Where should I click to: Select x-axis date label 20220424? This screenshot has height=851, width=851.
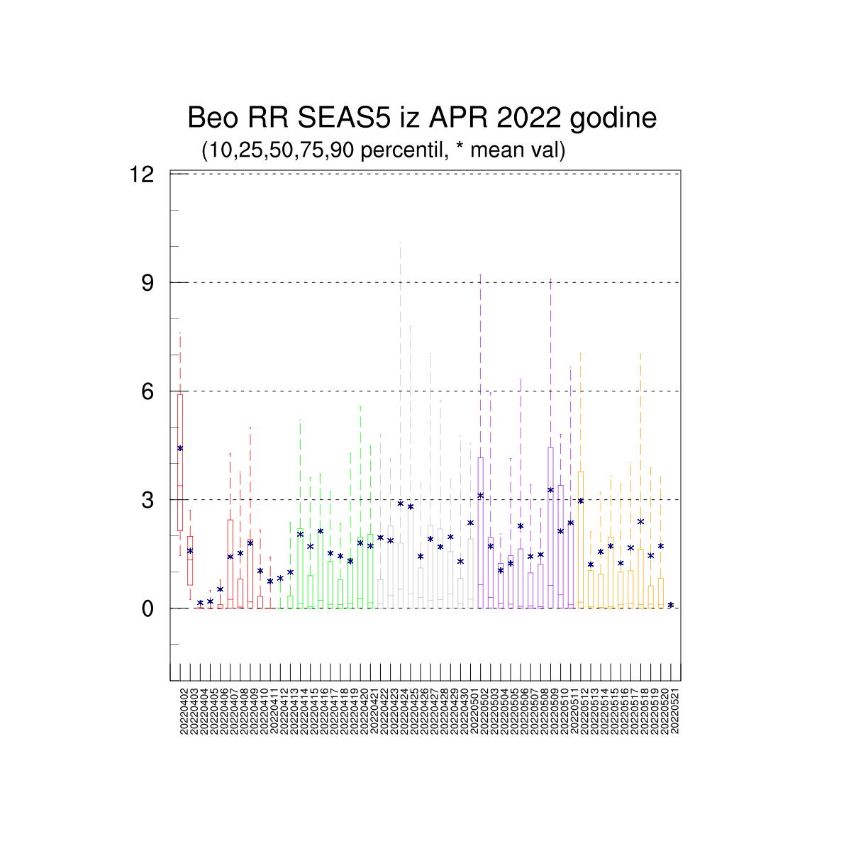(x=404, y=711)
